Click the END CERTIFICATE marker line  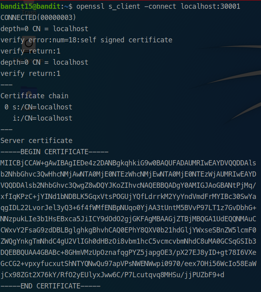point(50,286)
